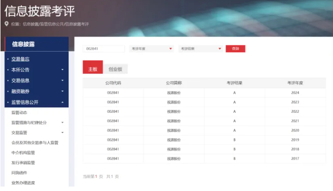This screenshot has width=333, height=191.
Task: Open 监管措施与纪律处分 submenu item
Action: [x=29, y=123]
